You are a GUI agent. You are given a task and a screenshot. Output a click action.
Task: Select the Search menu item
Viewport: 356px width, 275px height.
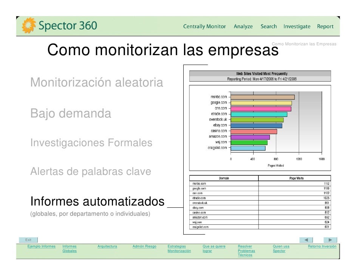269,26
